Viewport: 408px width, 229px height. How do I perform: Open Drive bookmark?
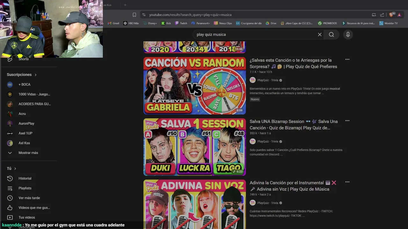[271, 23]
